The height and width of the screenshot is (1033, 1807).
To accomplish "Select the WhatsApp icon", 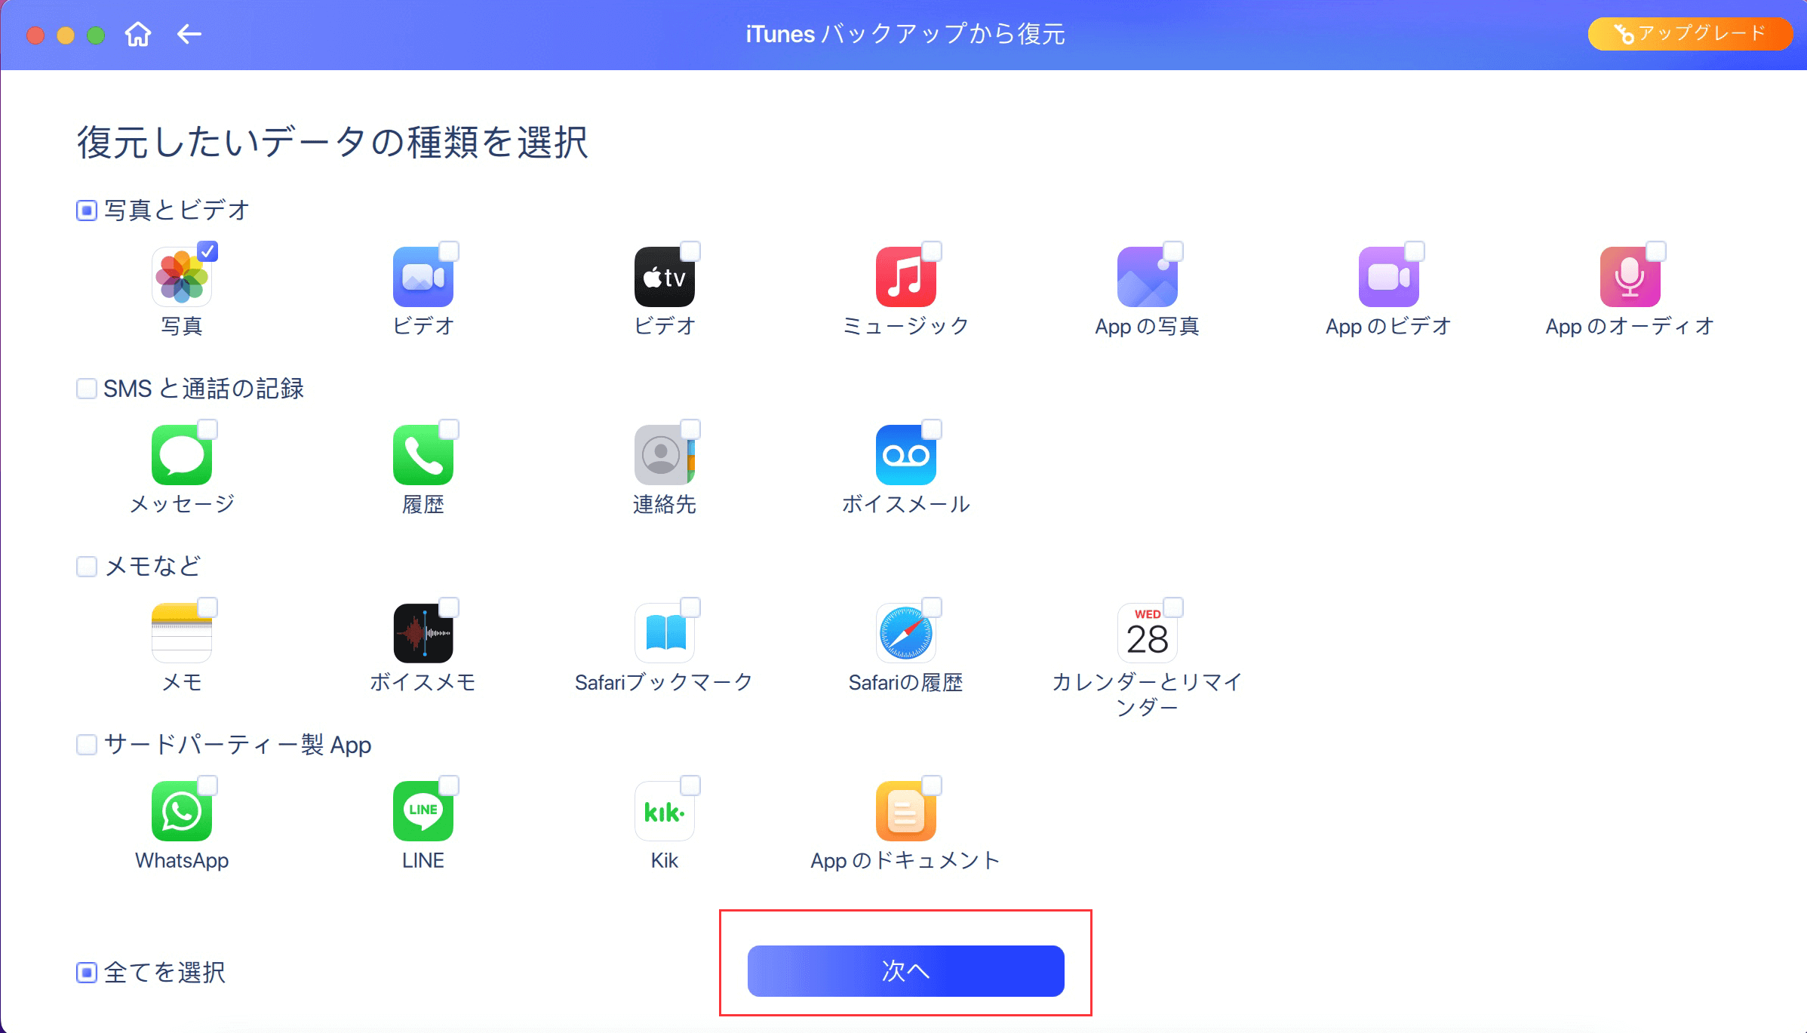I will point(182,811).
